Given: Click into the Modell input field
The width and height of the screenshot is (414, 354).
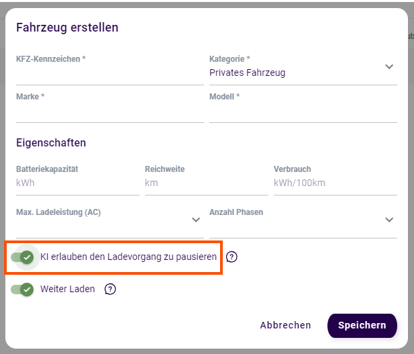Looking at the screenshot, I should pyautogui.click(x=303, y=111).
